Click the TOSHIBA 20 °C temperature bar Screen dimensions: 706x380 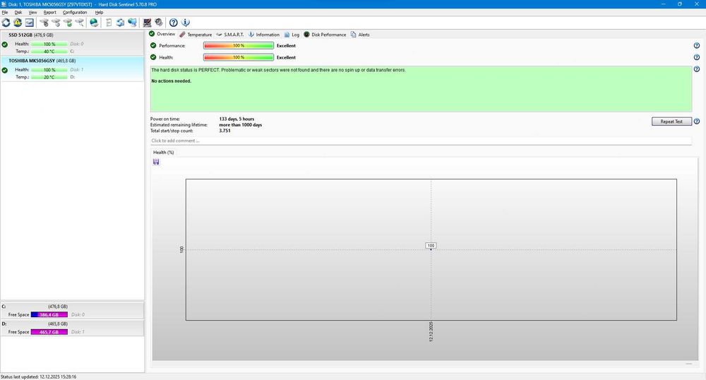click(49, 77)
